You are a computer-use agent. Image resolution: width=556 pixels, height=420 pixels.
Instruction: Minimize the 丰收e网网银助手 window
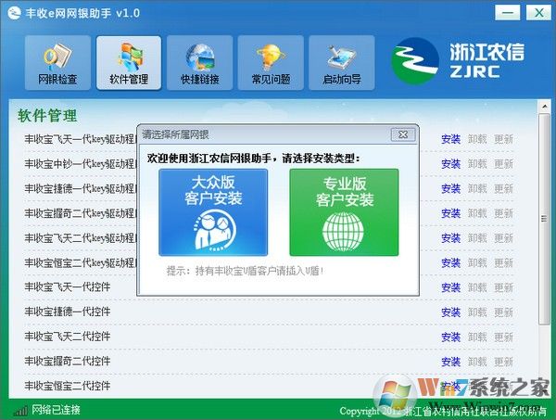point(508,13)
